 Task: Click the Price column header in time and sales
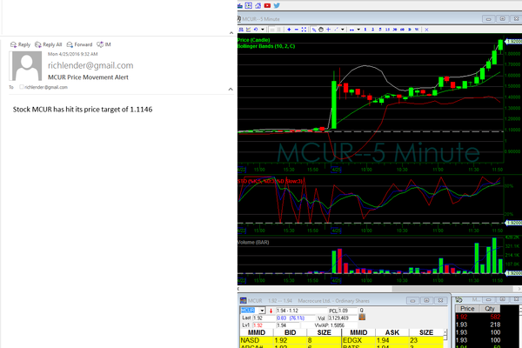point(468,308)
